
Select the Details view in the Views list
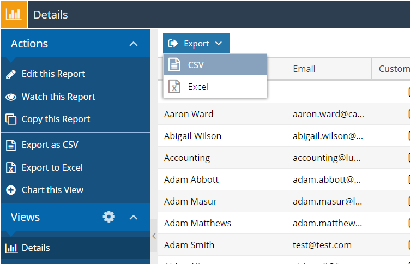click(76, 248)
